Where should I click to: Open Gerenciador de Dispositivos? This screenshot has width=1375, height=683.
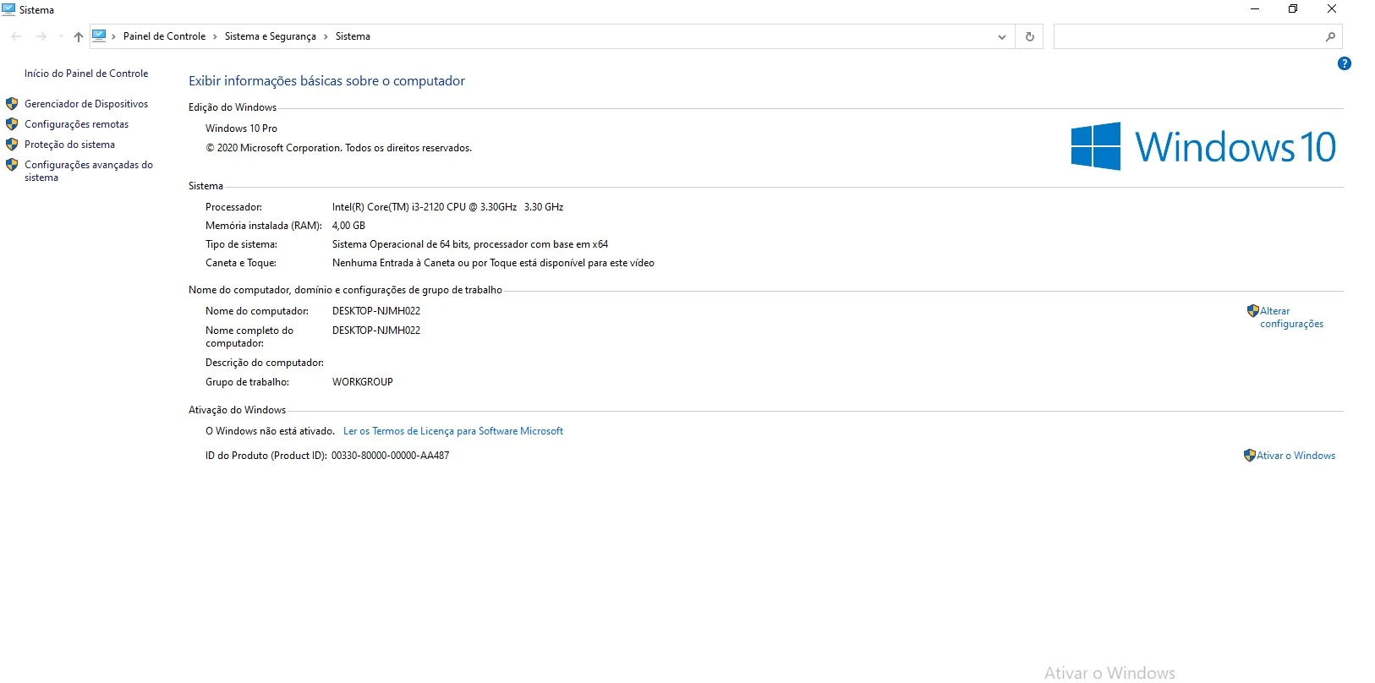86,104
